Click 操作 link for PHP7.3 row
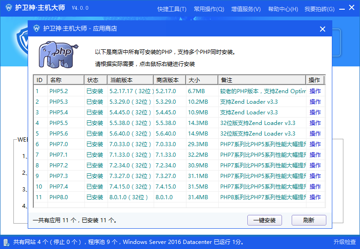The width and height of the screenshot is (360, 249). (x=315, y=176)
